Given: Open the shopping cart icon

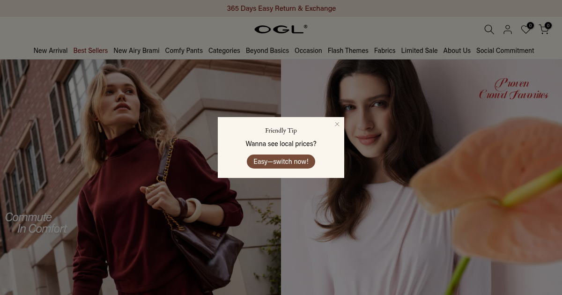Looking at the screenshot, I should (544, 29).
